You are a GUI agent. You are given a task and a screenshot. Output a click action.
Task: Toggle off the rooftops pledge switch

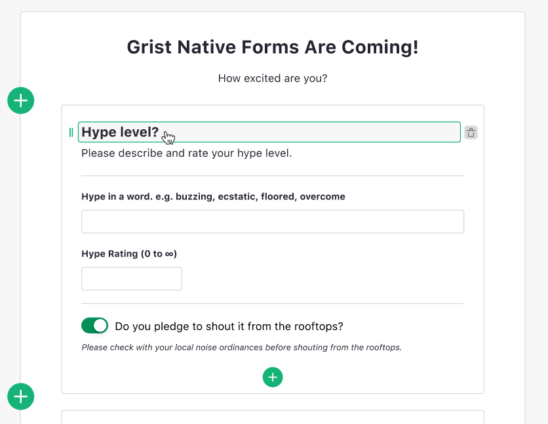94,325
